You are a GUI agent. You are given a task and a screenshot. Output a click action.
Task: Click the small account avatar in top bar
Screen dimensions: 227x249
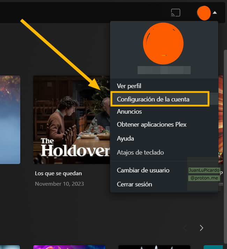click(x=204, y=13)
